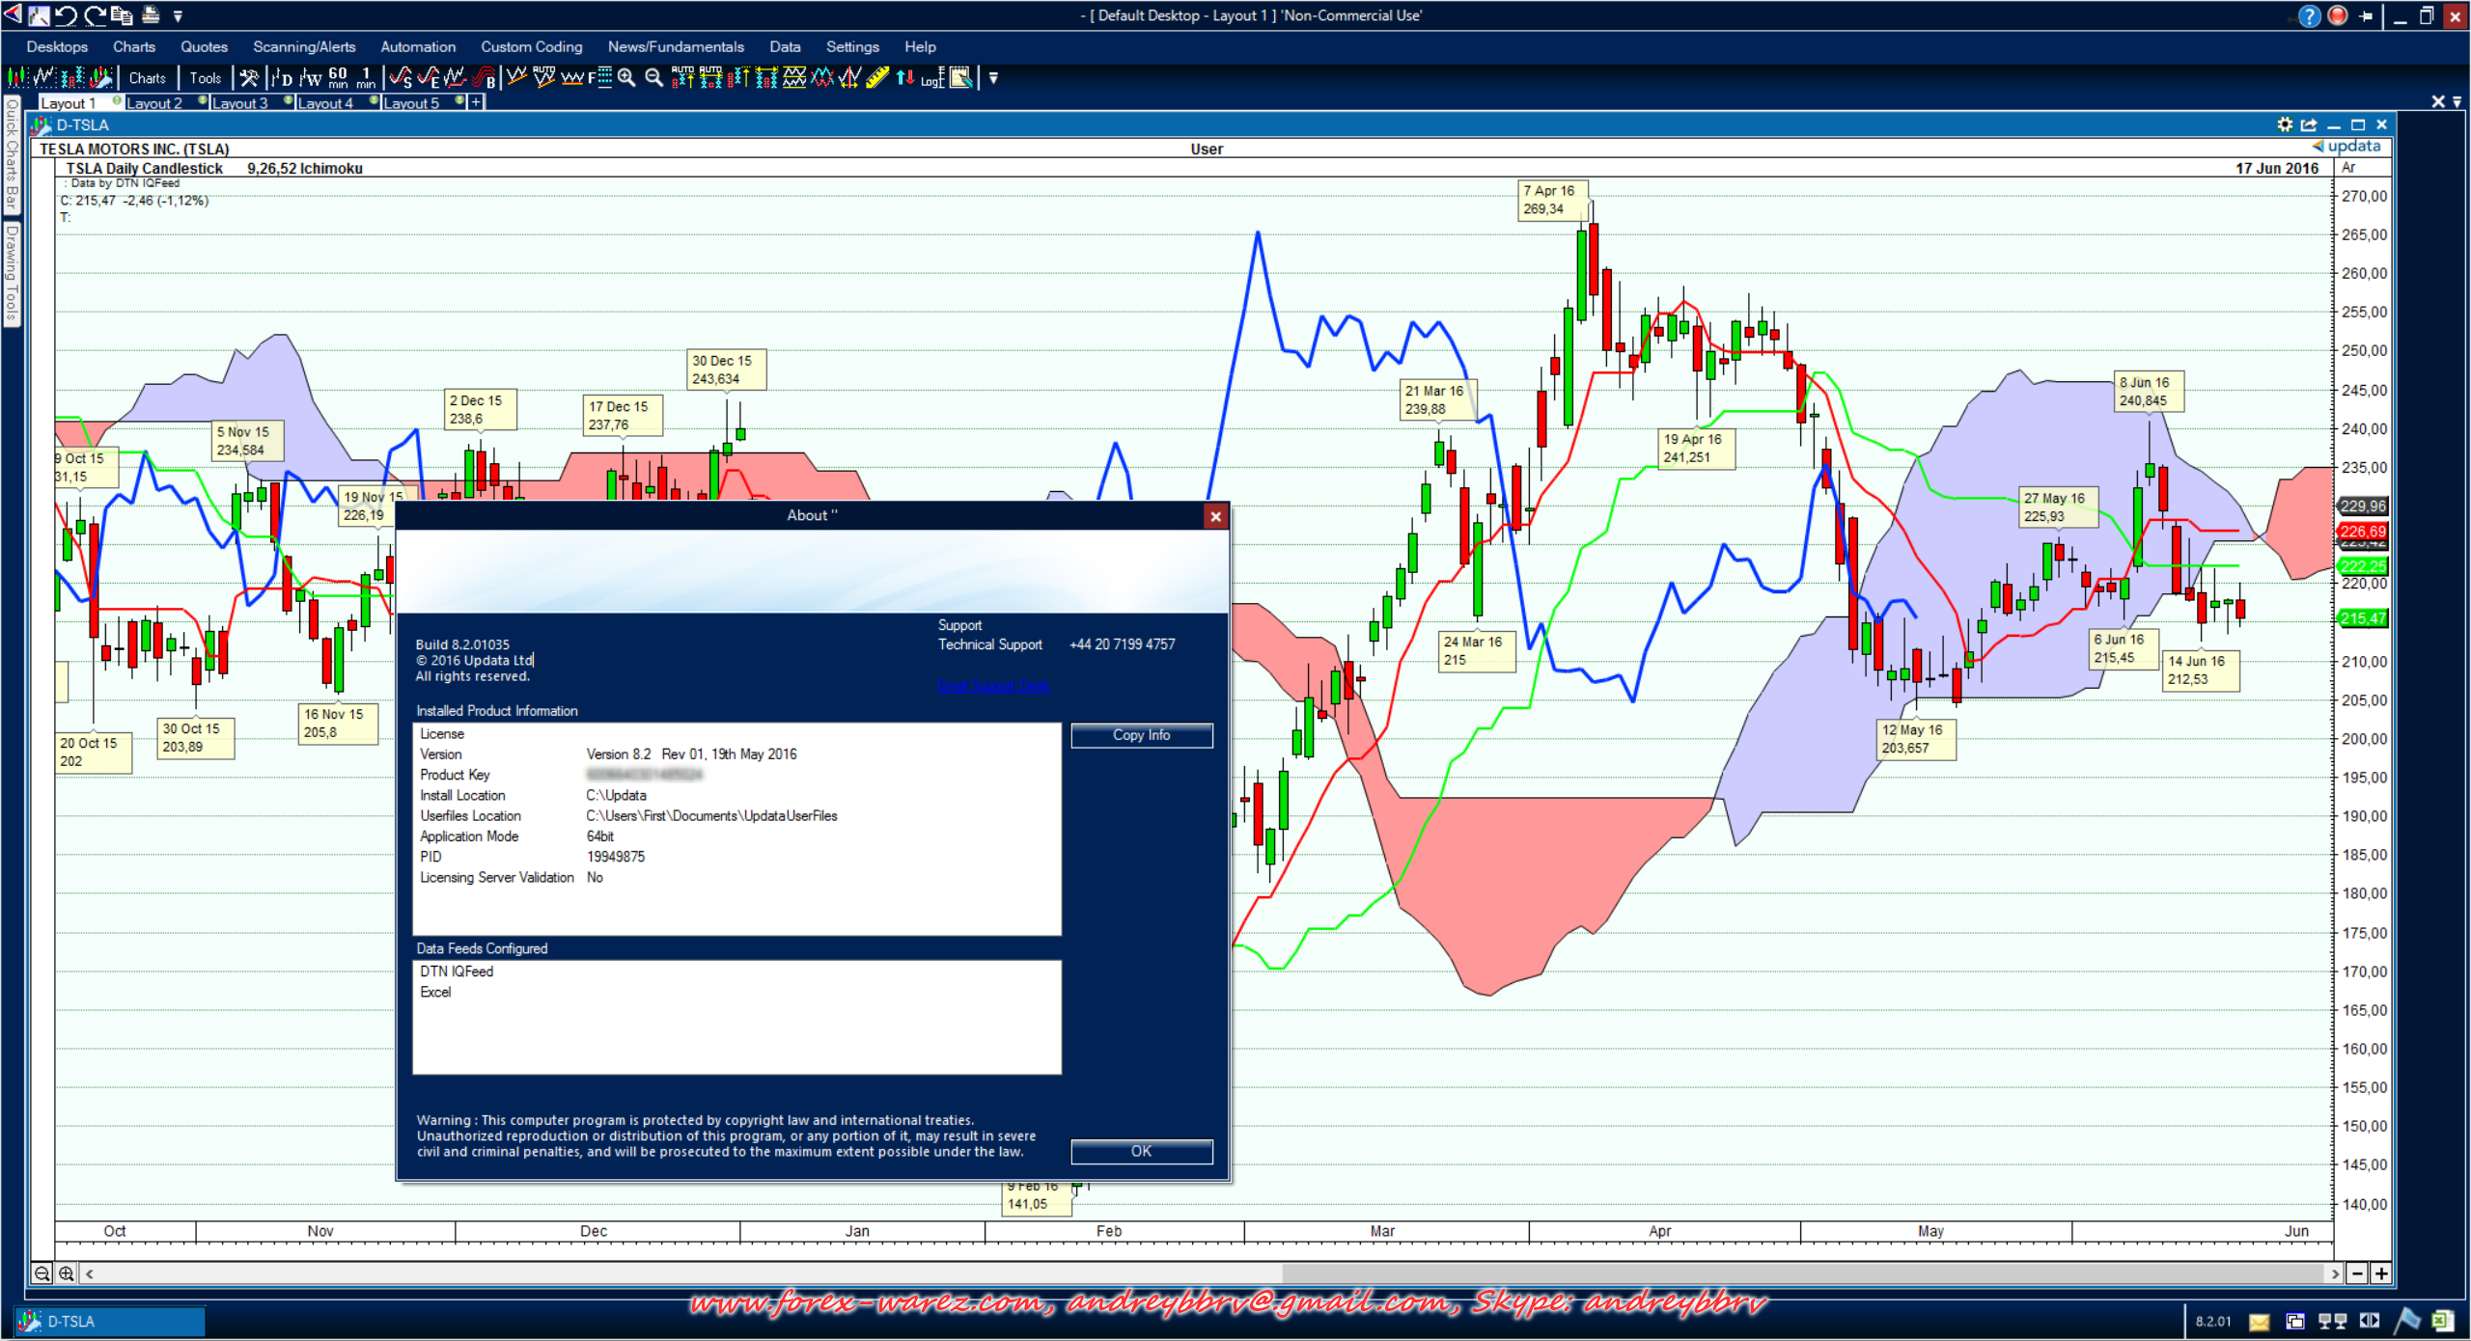Click the green dot on Layout 4 tab
The height and width of the screenshot is (1341, 2471).
[374, 100]
